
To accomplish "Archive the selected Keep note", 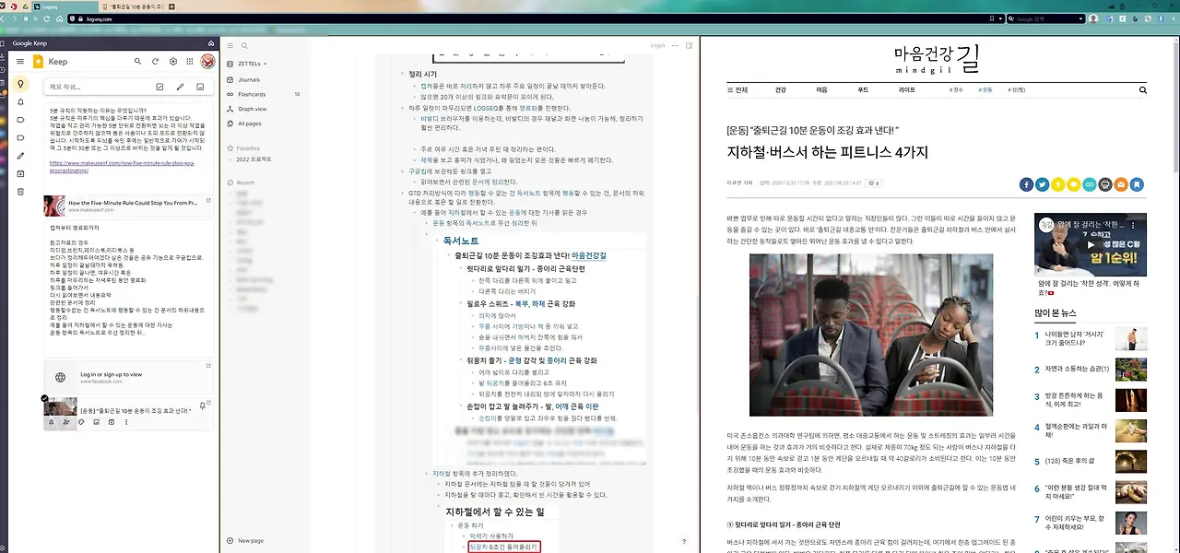I will pos(111,422).
